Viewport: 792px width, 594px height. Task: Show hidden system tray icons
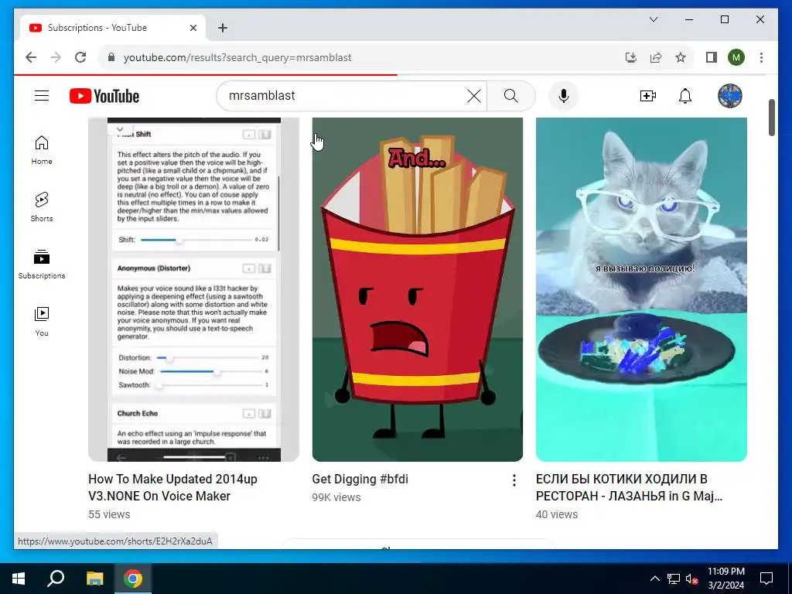pyautogui.click(x=654, y=579)
